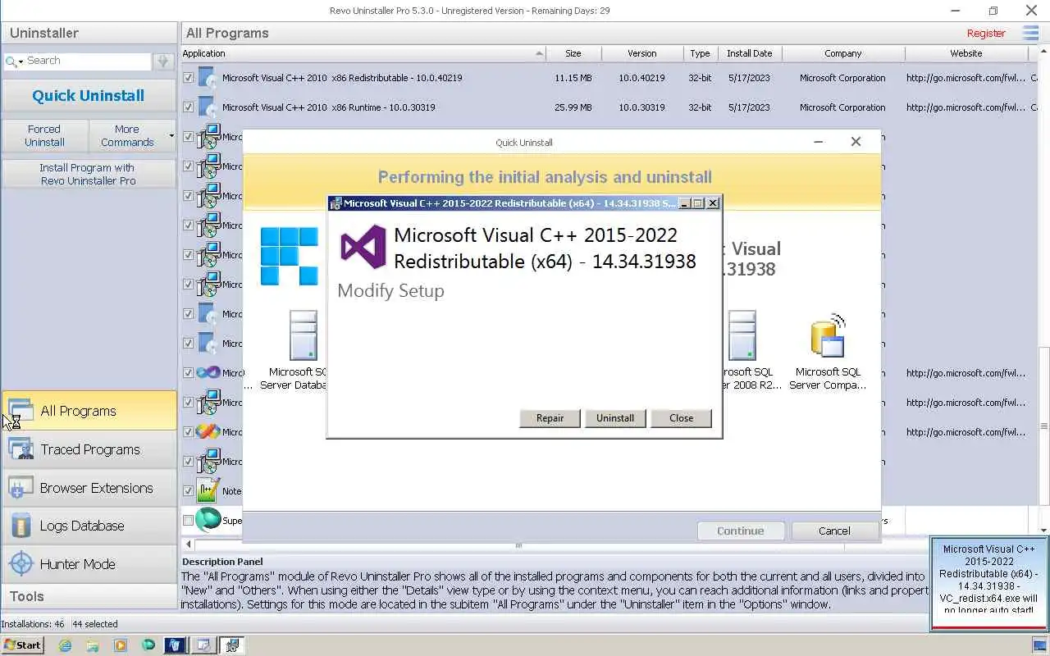The image size is (1050, 656).
Task: Click Repair in the Visual C++ setup dialog
Action: click(x=550, y=418)
